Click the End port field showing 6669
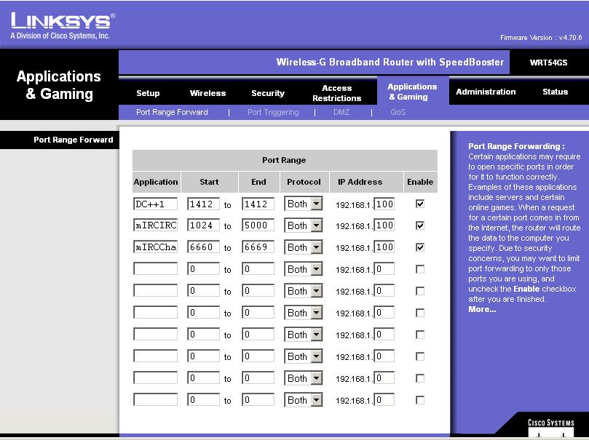 [258, 247]
